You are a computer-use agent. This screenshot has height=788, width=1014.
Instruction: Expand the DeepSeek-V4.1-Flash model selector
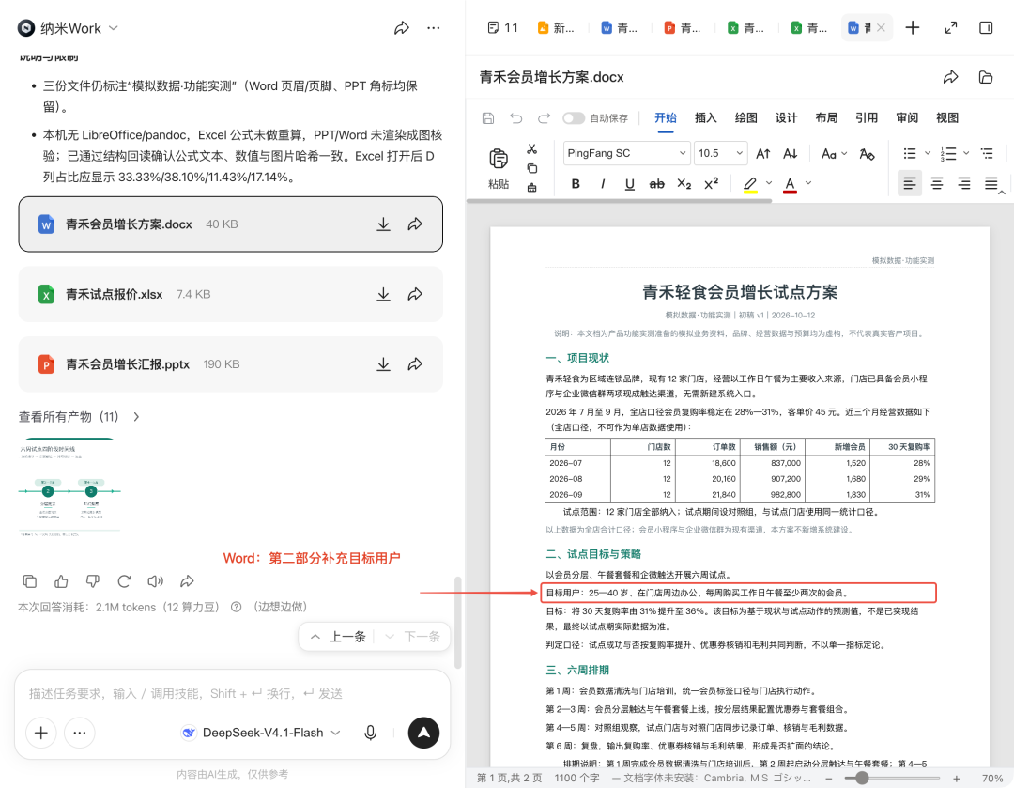tap(261, 733)
